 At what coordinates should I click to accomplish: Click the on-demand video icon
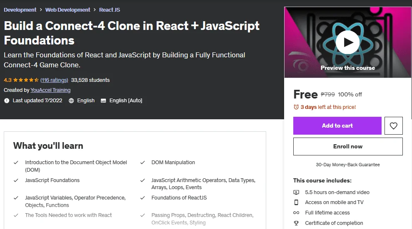296,192
